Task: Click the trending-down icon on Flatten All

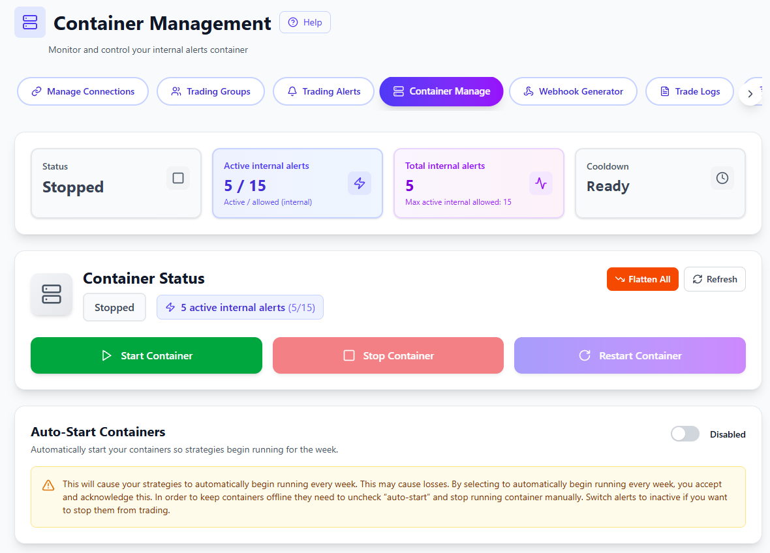Action: pyautogui.click(x=620, y=279)
